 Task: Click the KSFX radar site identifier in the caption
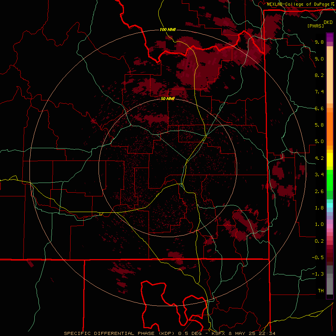pyautogui.click(x=219, y=333)
